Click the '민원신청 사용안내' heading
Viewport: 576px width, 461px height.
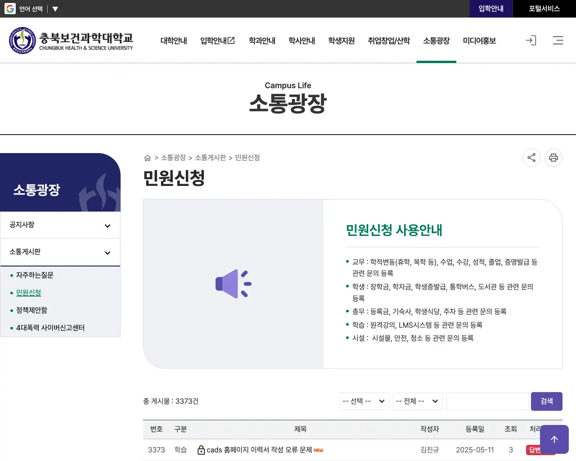pos(394,230)
